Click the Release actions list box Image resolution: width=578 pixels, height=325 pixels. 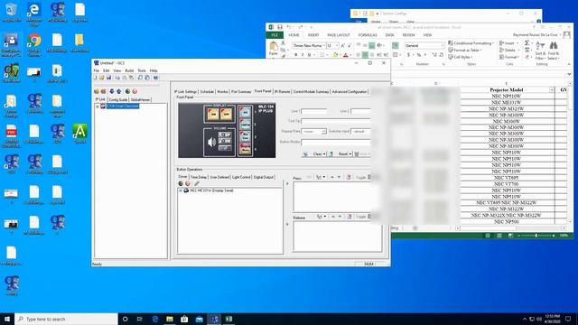click(338, 237)
